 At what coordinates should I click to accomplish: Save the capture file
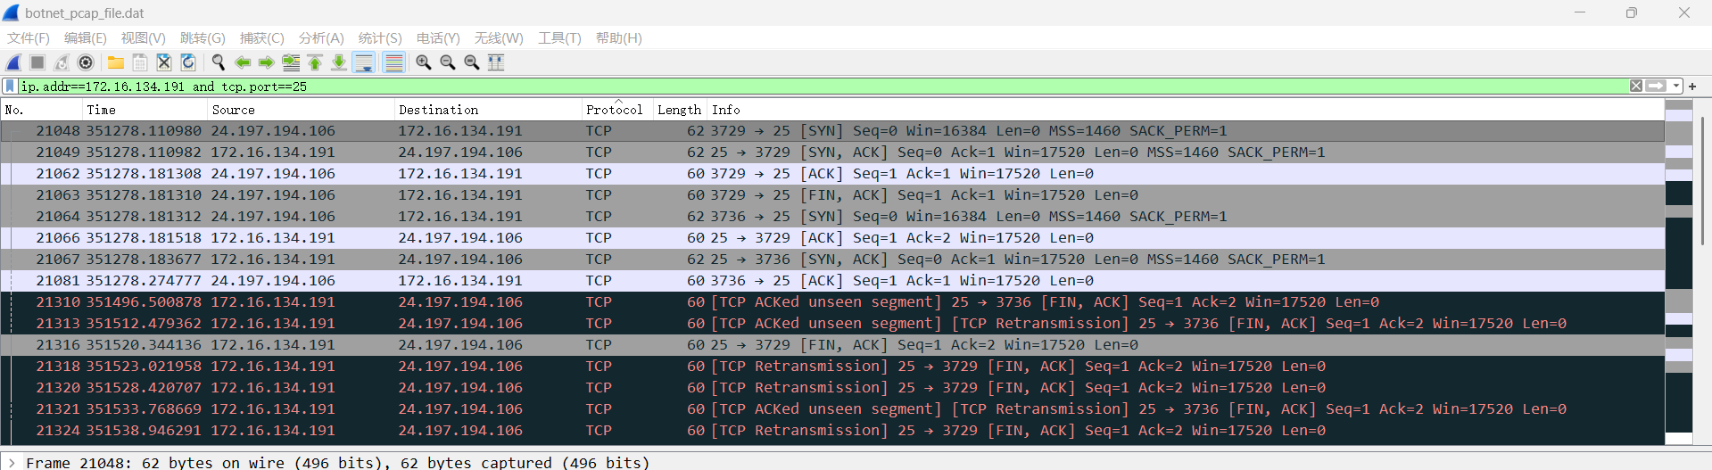140,62
